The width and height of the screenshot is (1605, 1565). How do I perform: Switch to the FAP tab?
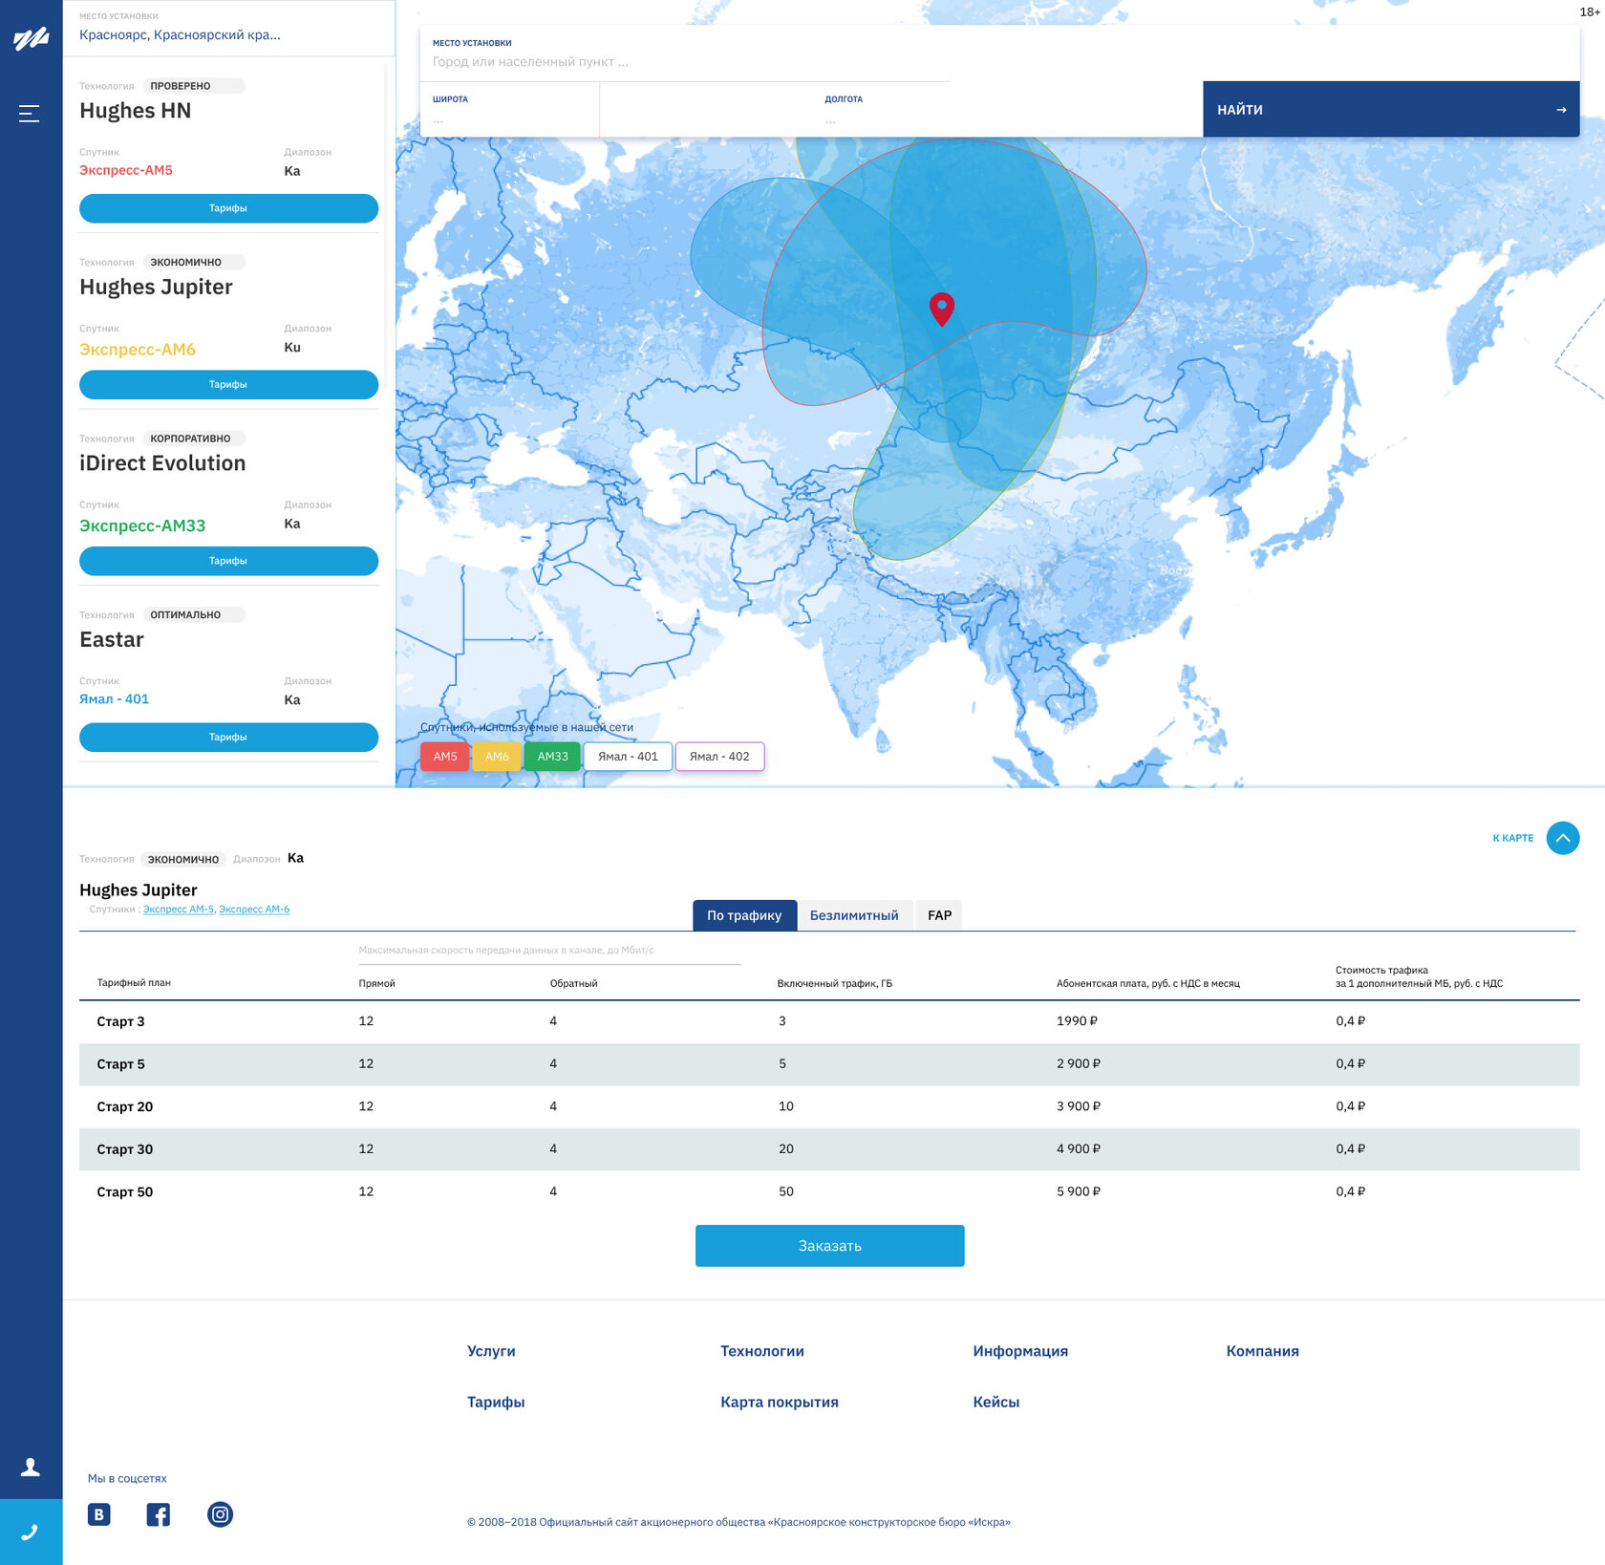click(x=939, y=915)
